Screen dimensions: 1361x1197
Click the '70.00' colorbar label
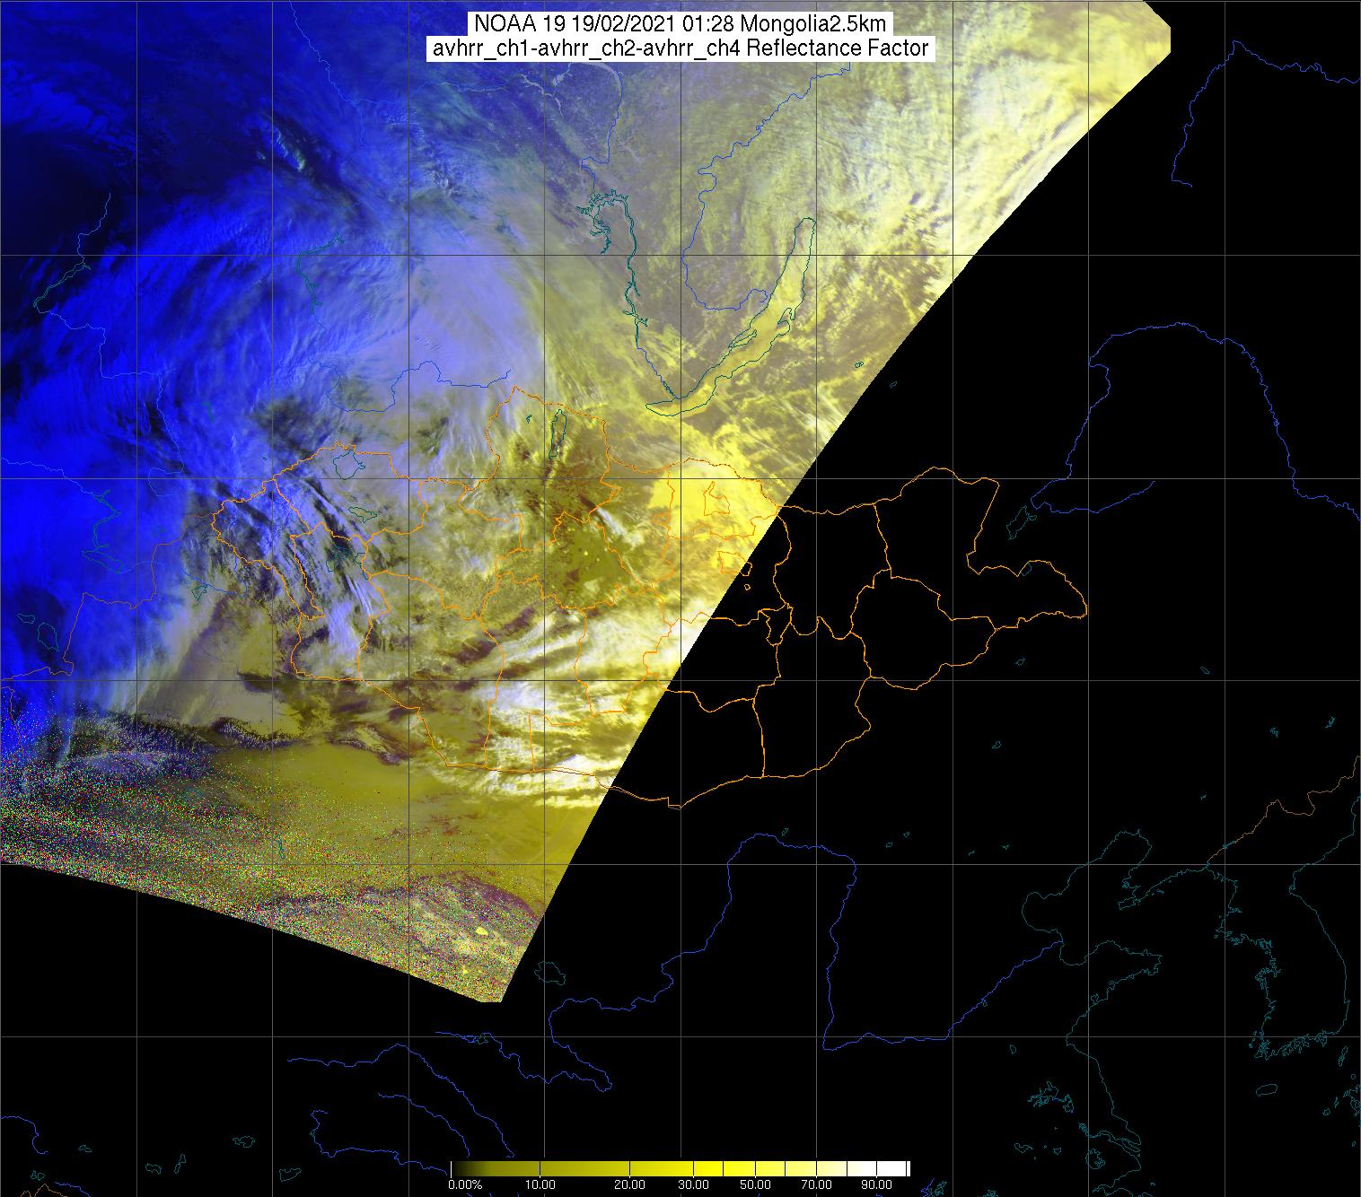tap(815, 1185)
